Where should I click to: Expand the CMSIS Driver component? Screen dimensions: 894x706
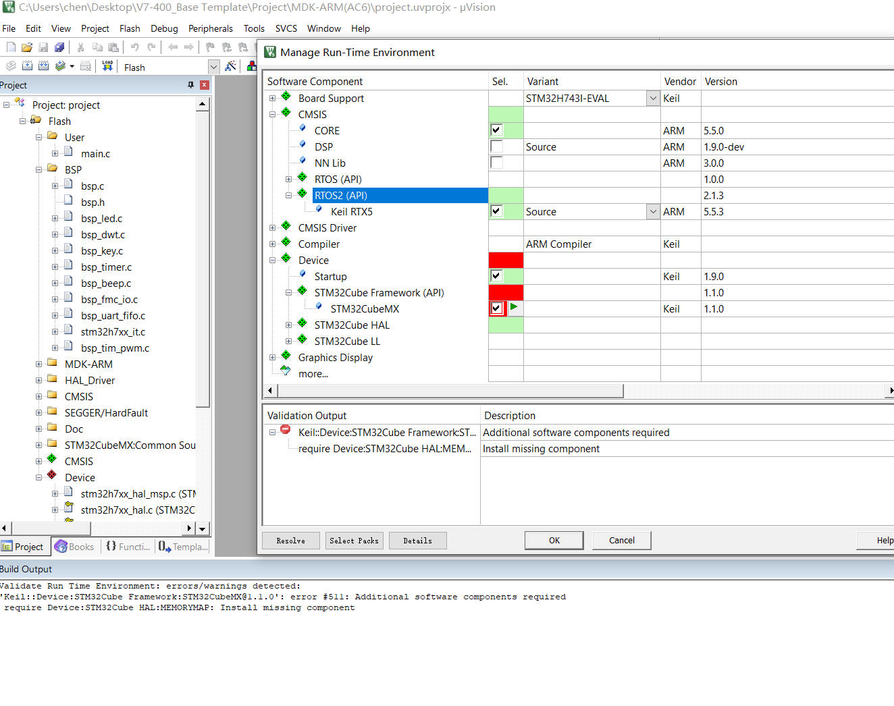273,227
